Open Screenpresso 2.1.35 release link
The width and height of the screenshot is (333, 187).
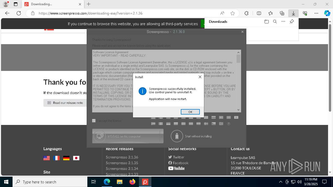click(122, 163)
